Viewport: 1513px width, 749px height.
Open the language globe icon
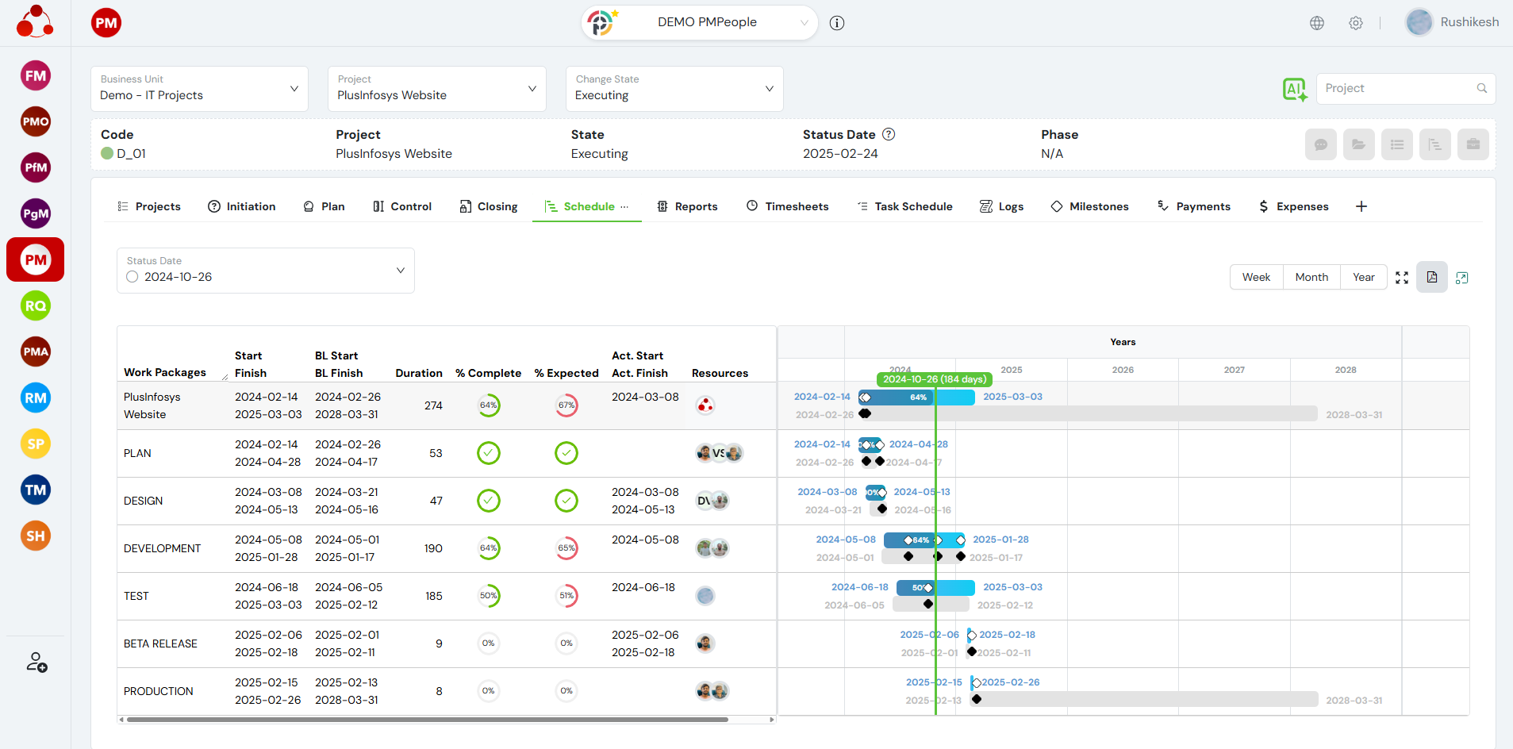click(1317, 23)
